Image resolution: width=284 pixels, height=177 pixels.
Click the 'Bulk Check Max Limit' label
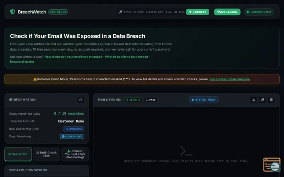click(24, 129)
